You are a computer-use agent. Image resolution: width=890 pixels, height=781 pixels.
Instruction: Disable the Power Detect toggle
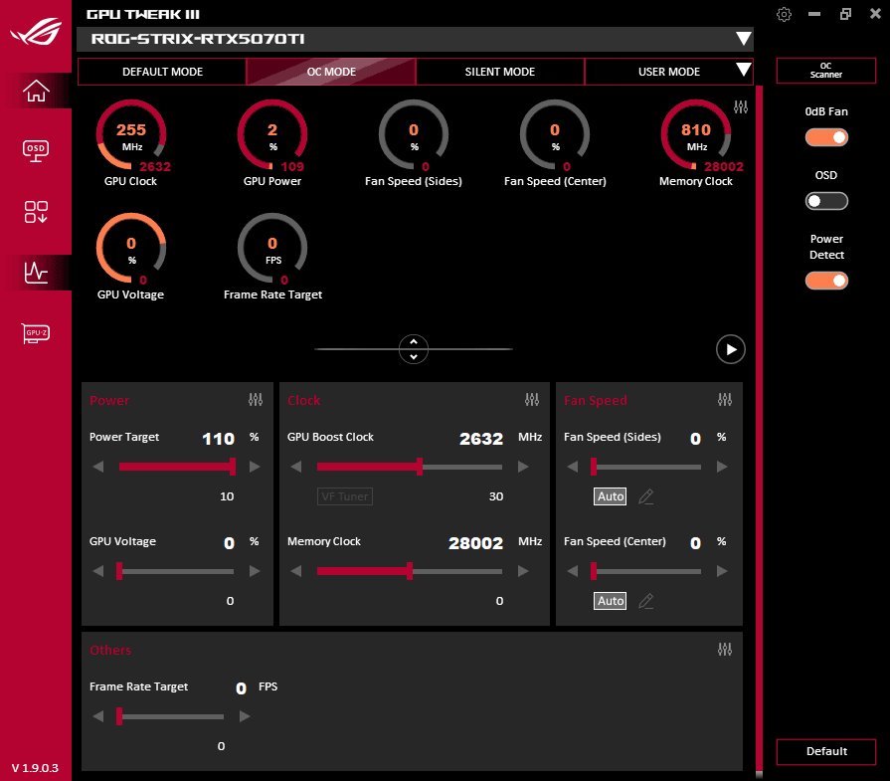[826, 281]
